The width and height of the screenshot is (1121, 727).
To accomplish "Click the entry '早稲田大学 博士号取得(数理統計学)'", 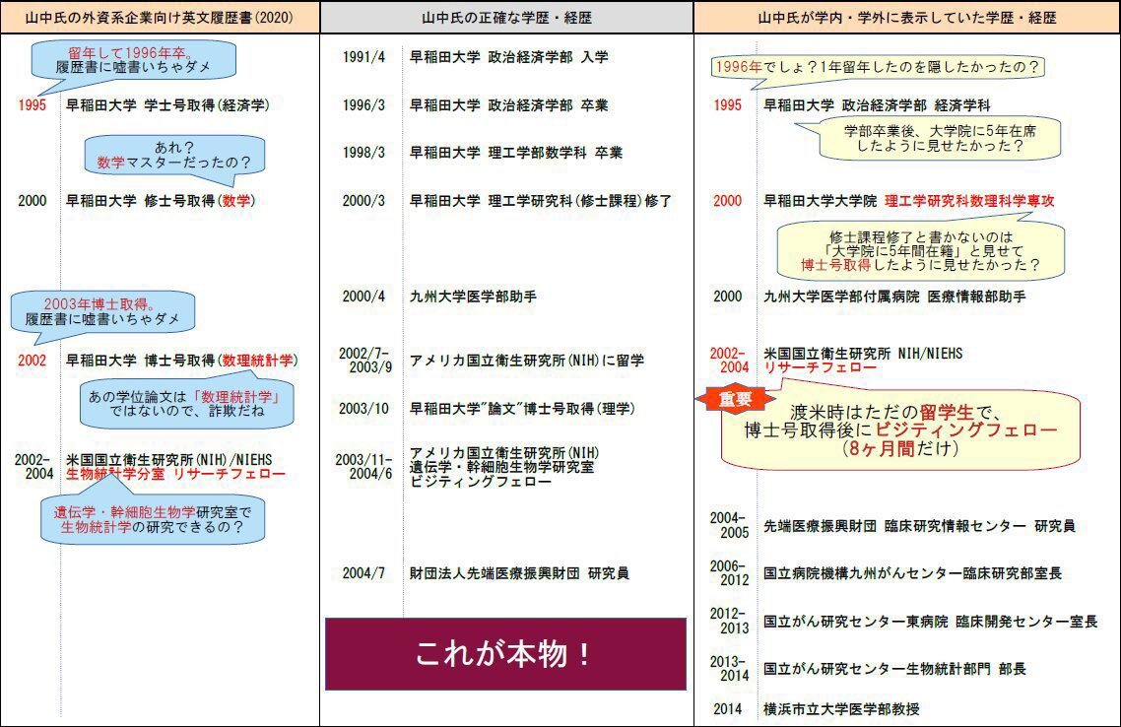I will click(x=182, y=361).
